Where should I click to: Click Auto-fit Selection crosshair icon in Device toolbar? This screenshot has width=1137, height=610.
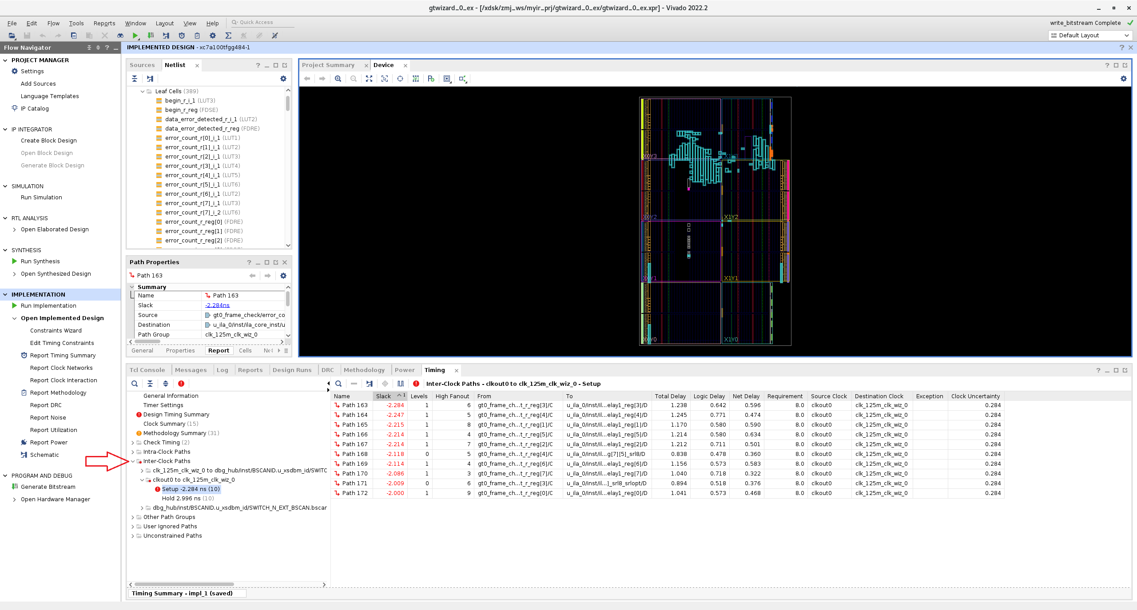400,79
